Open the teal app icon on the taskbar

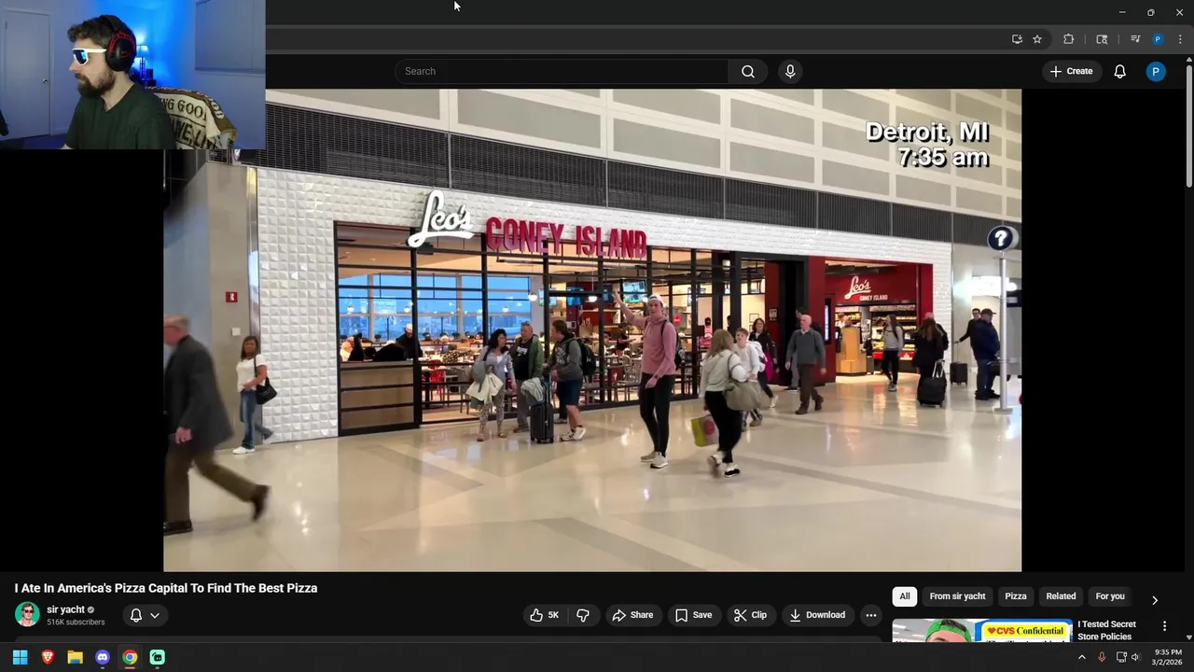click(x=158, y=657)
